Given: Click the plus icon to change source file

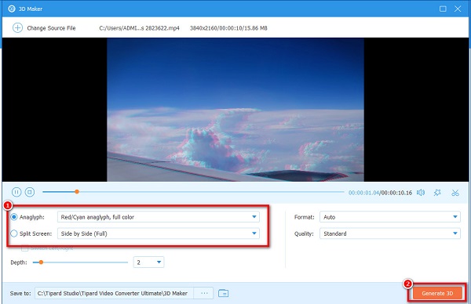Looking at the screenshot, I should tap(17, 28).
